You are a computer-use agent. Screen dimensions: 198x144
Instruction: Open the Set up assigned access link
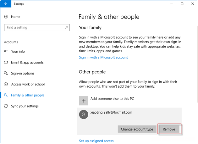(x=96, y=141)
